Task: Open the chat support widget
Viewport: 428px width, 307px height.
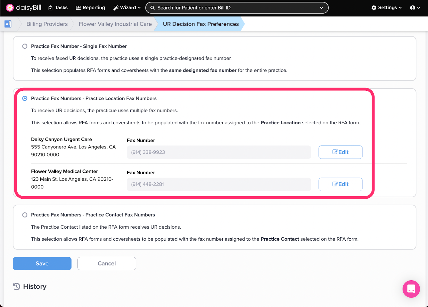Action: (411, 289)
